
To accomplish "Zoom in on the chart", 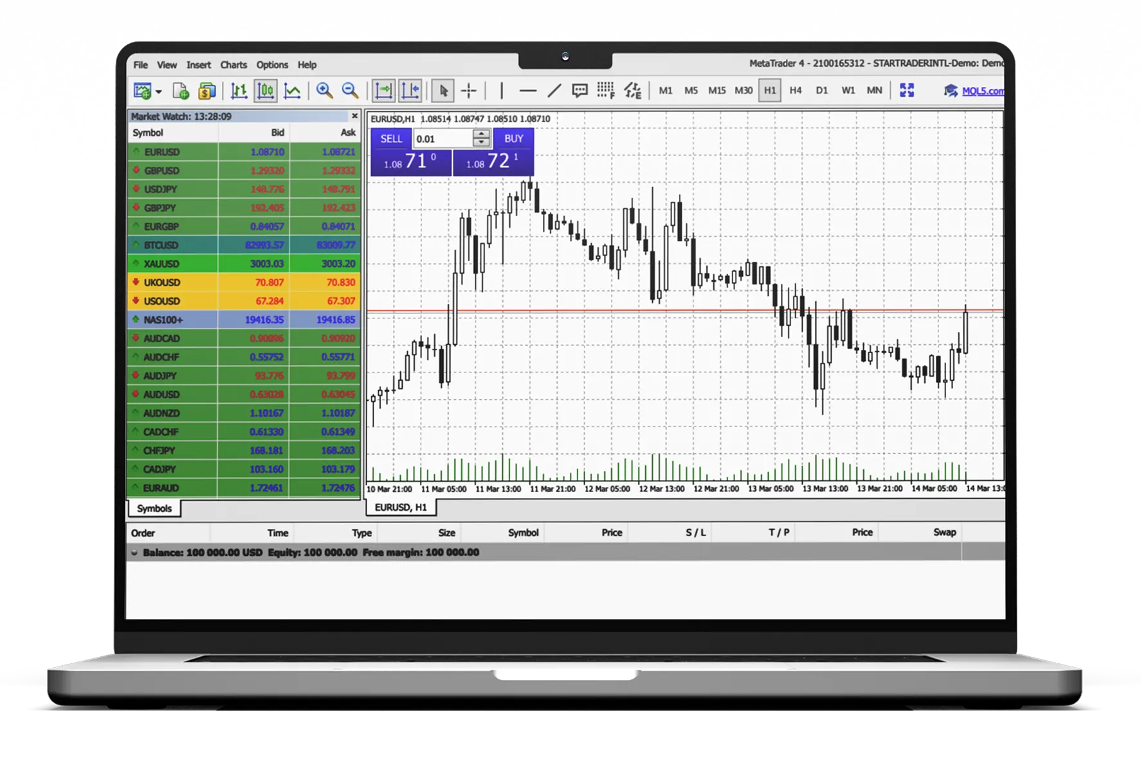I will 324,91.
